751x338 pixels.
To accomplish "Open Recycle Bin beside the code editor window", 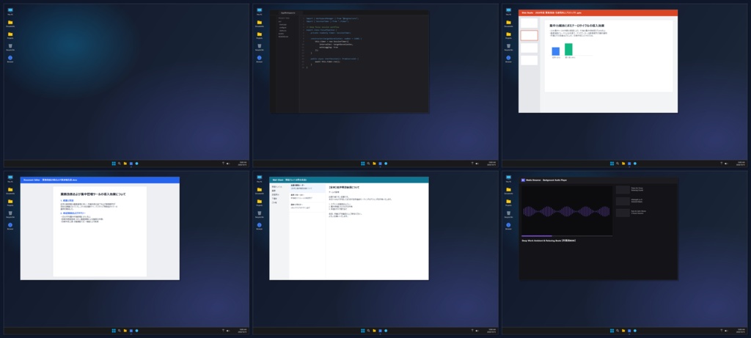I will point(259,46).
